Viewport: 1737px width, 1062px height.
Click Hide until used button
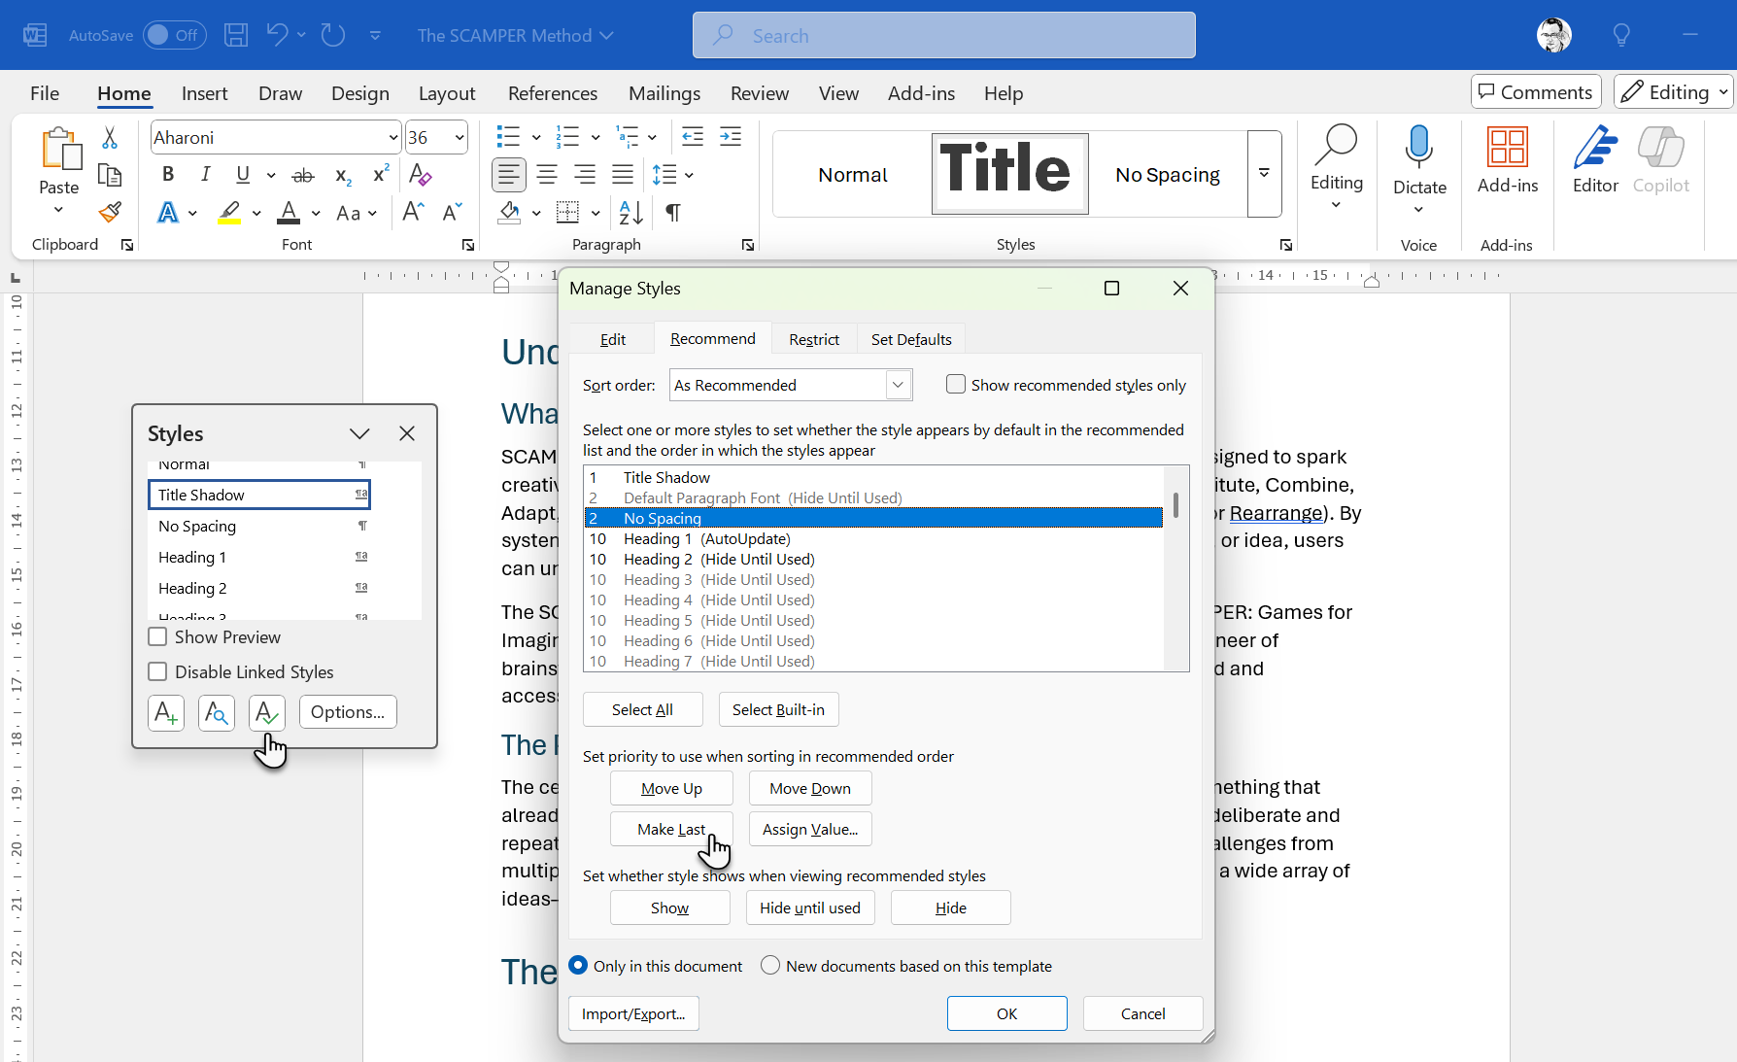click(810, 908)
